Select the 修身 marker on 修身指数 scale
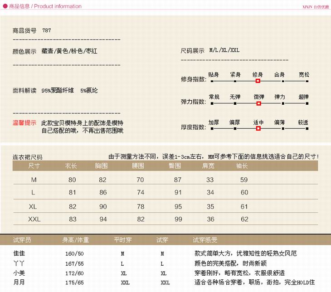Image resolution: width=331 pixels, height=292 pixels. pyautogui.click(x=258, y=81)
